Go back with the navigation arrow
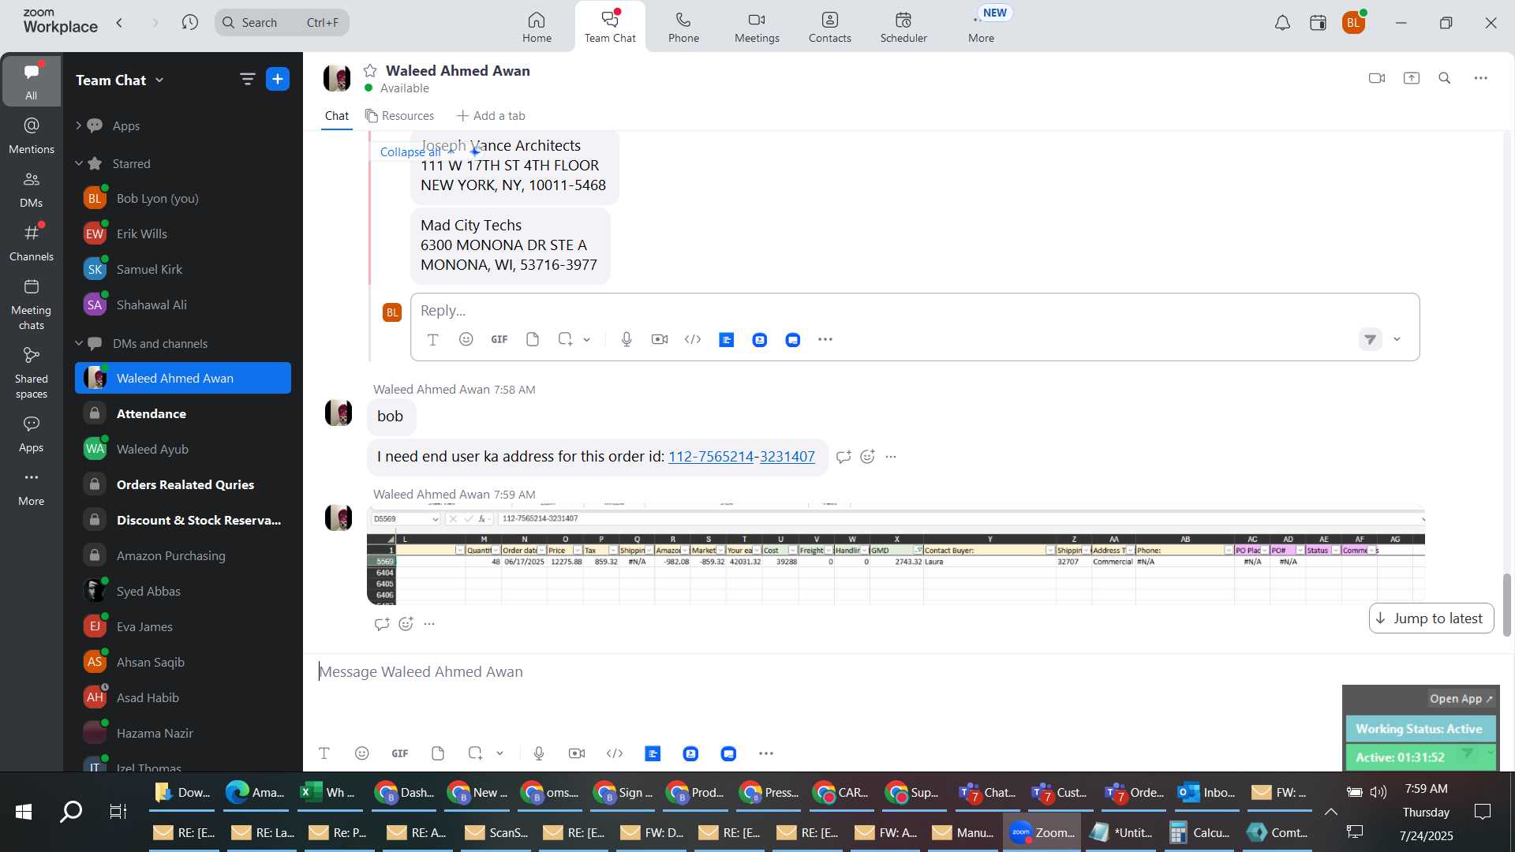This screenshot has height=852, width=1515. tap(119, 22)
